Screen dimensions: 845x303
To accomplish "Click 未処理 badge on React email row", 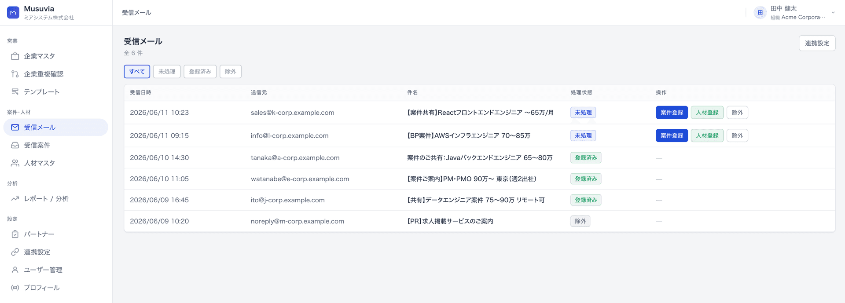I will point(583,113).
